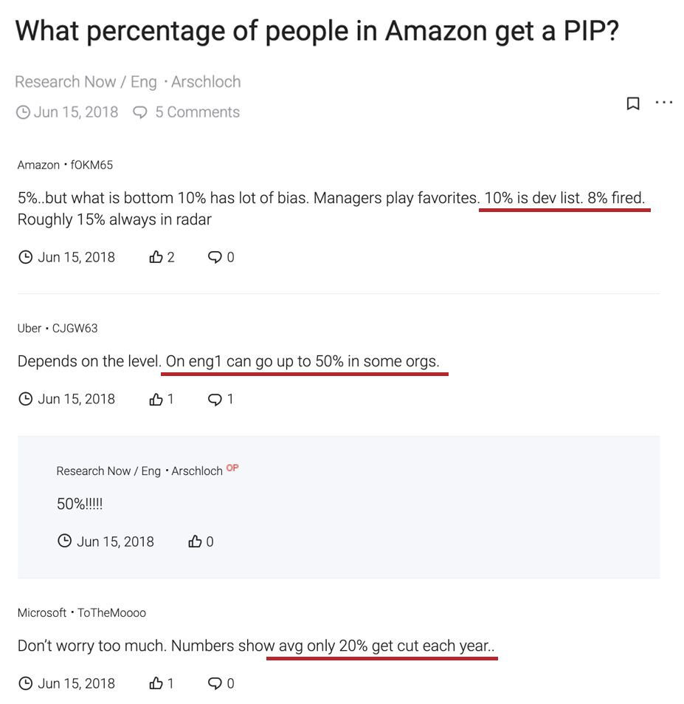Click the Microsoft · ToTheMoooo username
Screen dimensions: 684x704
point(81,612)
